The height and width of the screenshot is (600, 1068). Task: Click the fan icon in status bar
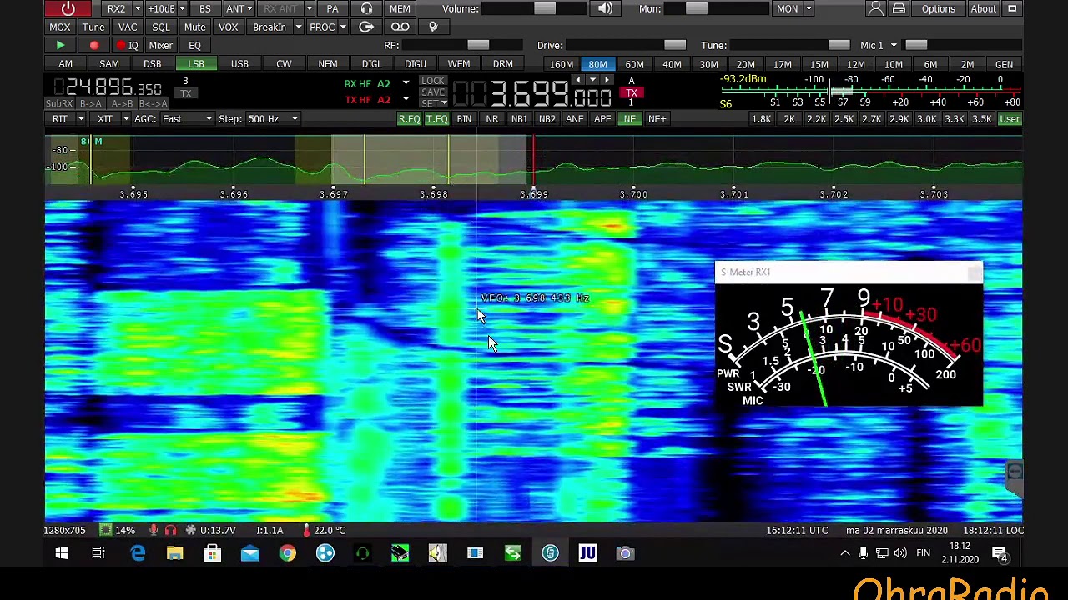(191, 530)
